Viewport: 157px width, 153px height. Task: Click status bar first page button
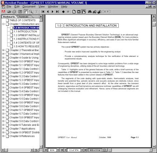62,150
